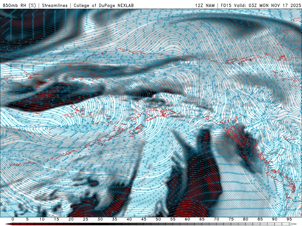This screenshot has width=302, height=226.
Task: Click the '70' colorbar scale label
Action: point(216,219)
